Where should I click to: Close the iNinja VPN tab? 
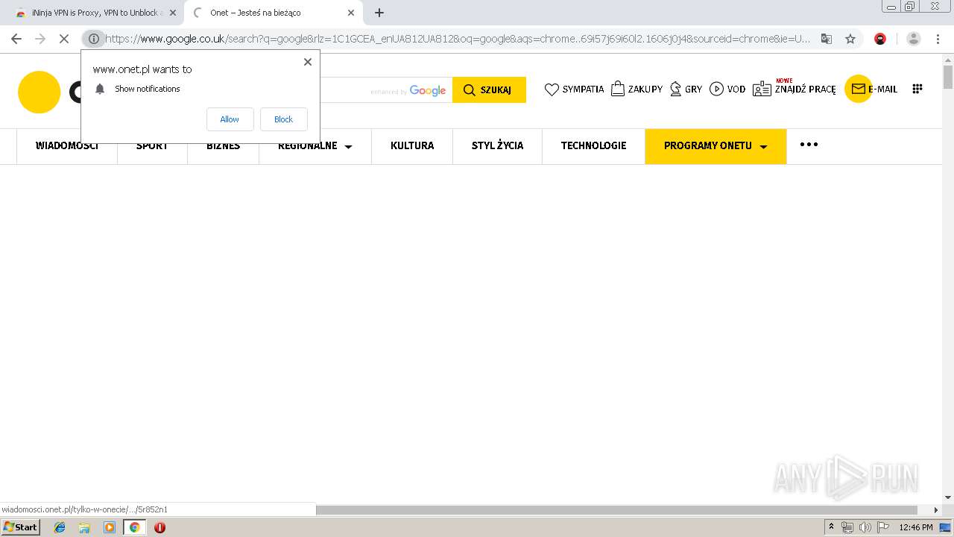click(x=173, y=13)
